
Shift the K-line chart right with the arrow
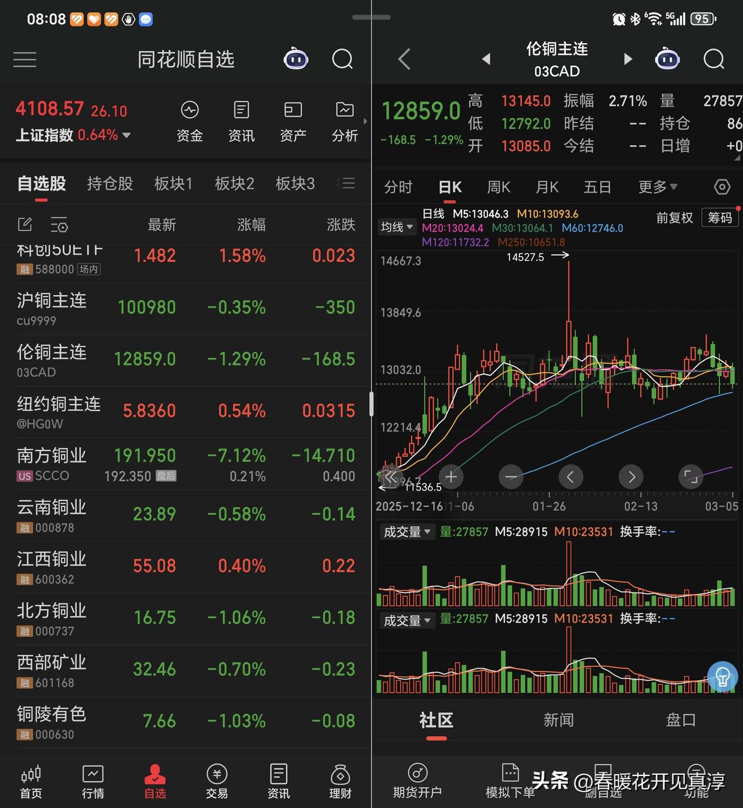click(x=631, y=477)
